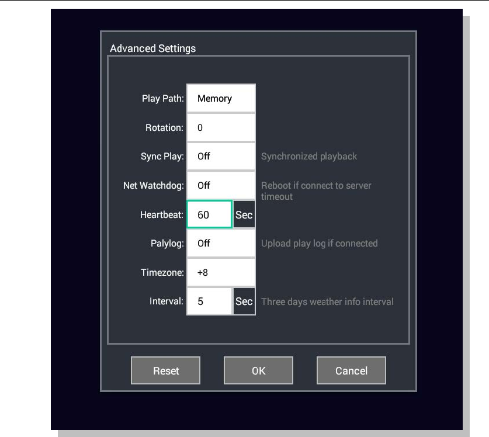Click 'Reboot if connect to server timeout' text
Viewport: 489px width, 437px height.
[x=316, y=191]
